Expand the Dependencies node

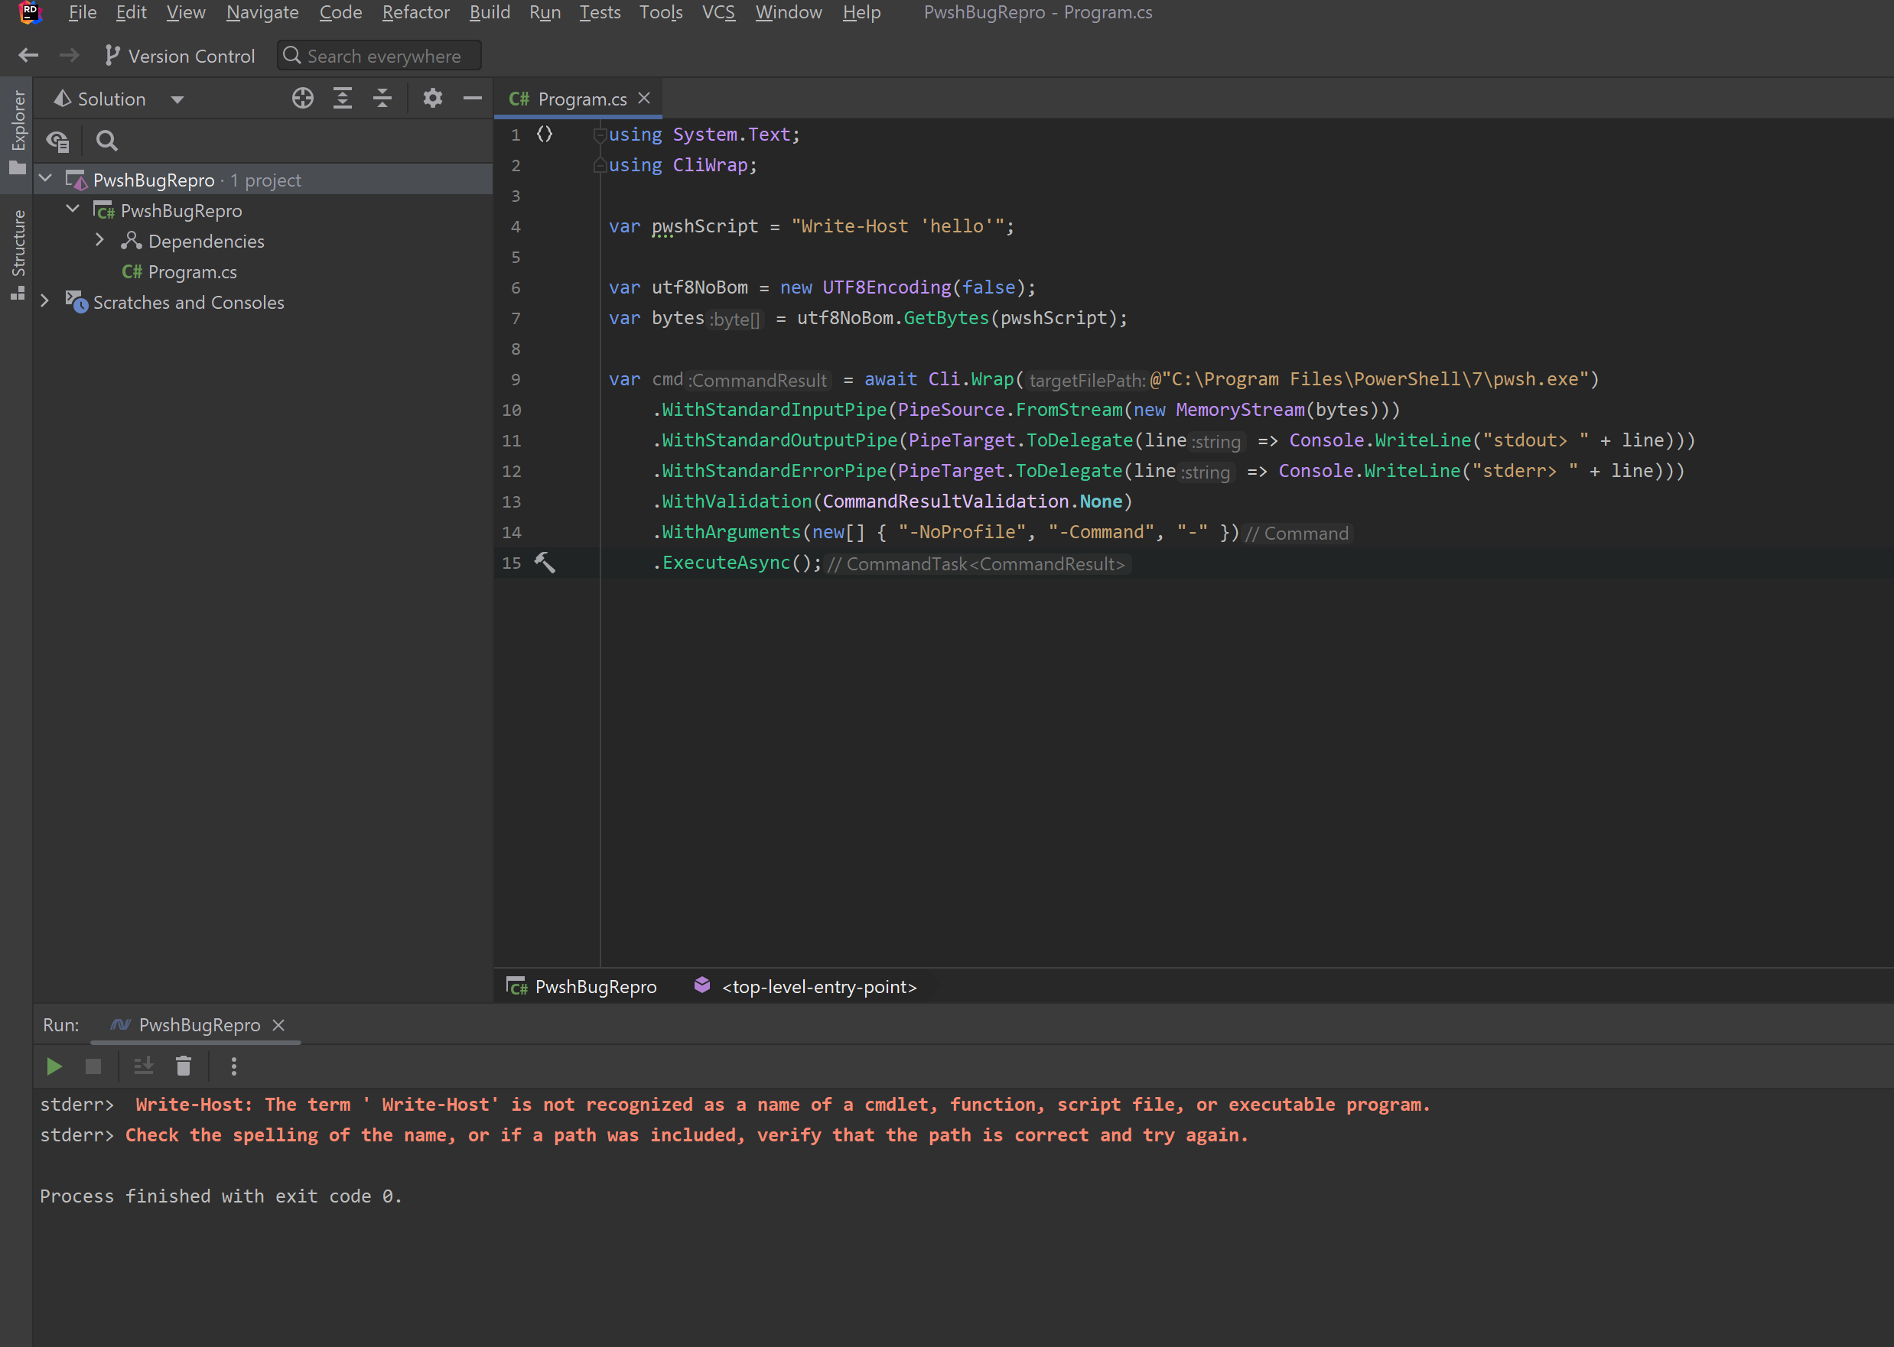[99, 240]
